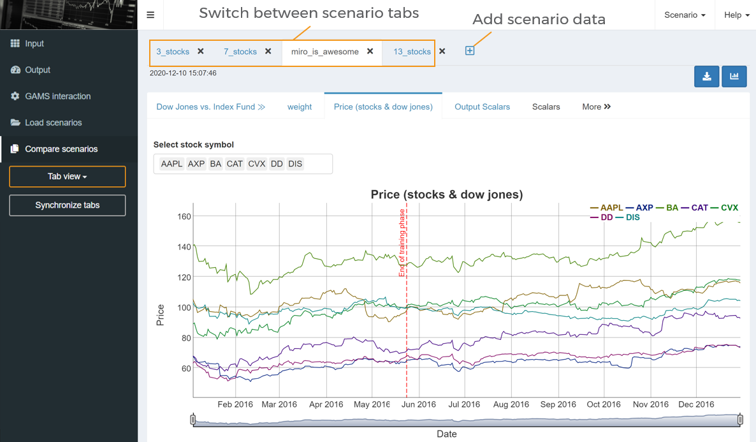Close the 3_stocks scenario tab
The width and height of the screenshot is (756, 442).
tap(201, 51)
